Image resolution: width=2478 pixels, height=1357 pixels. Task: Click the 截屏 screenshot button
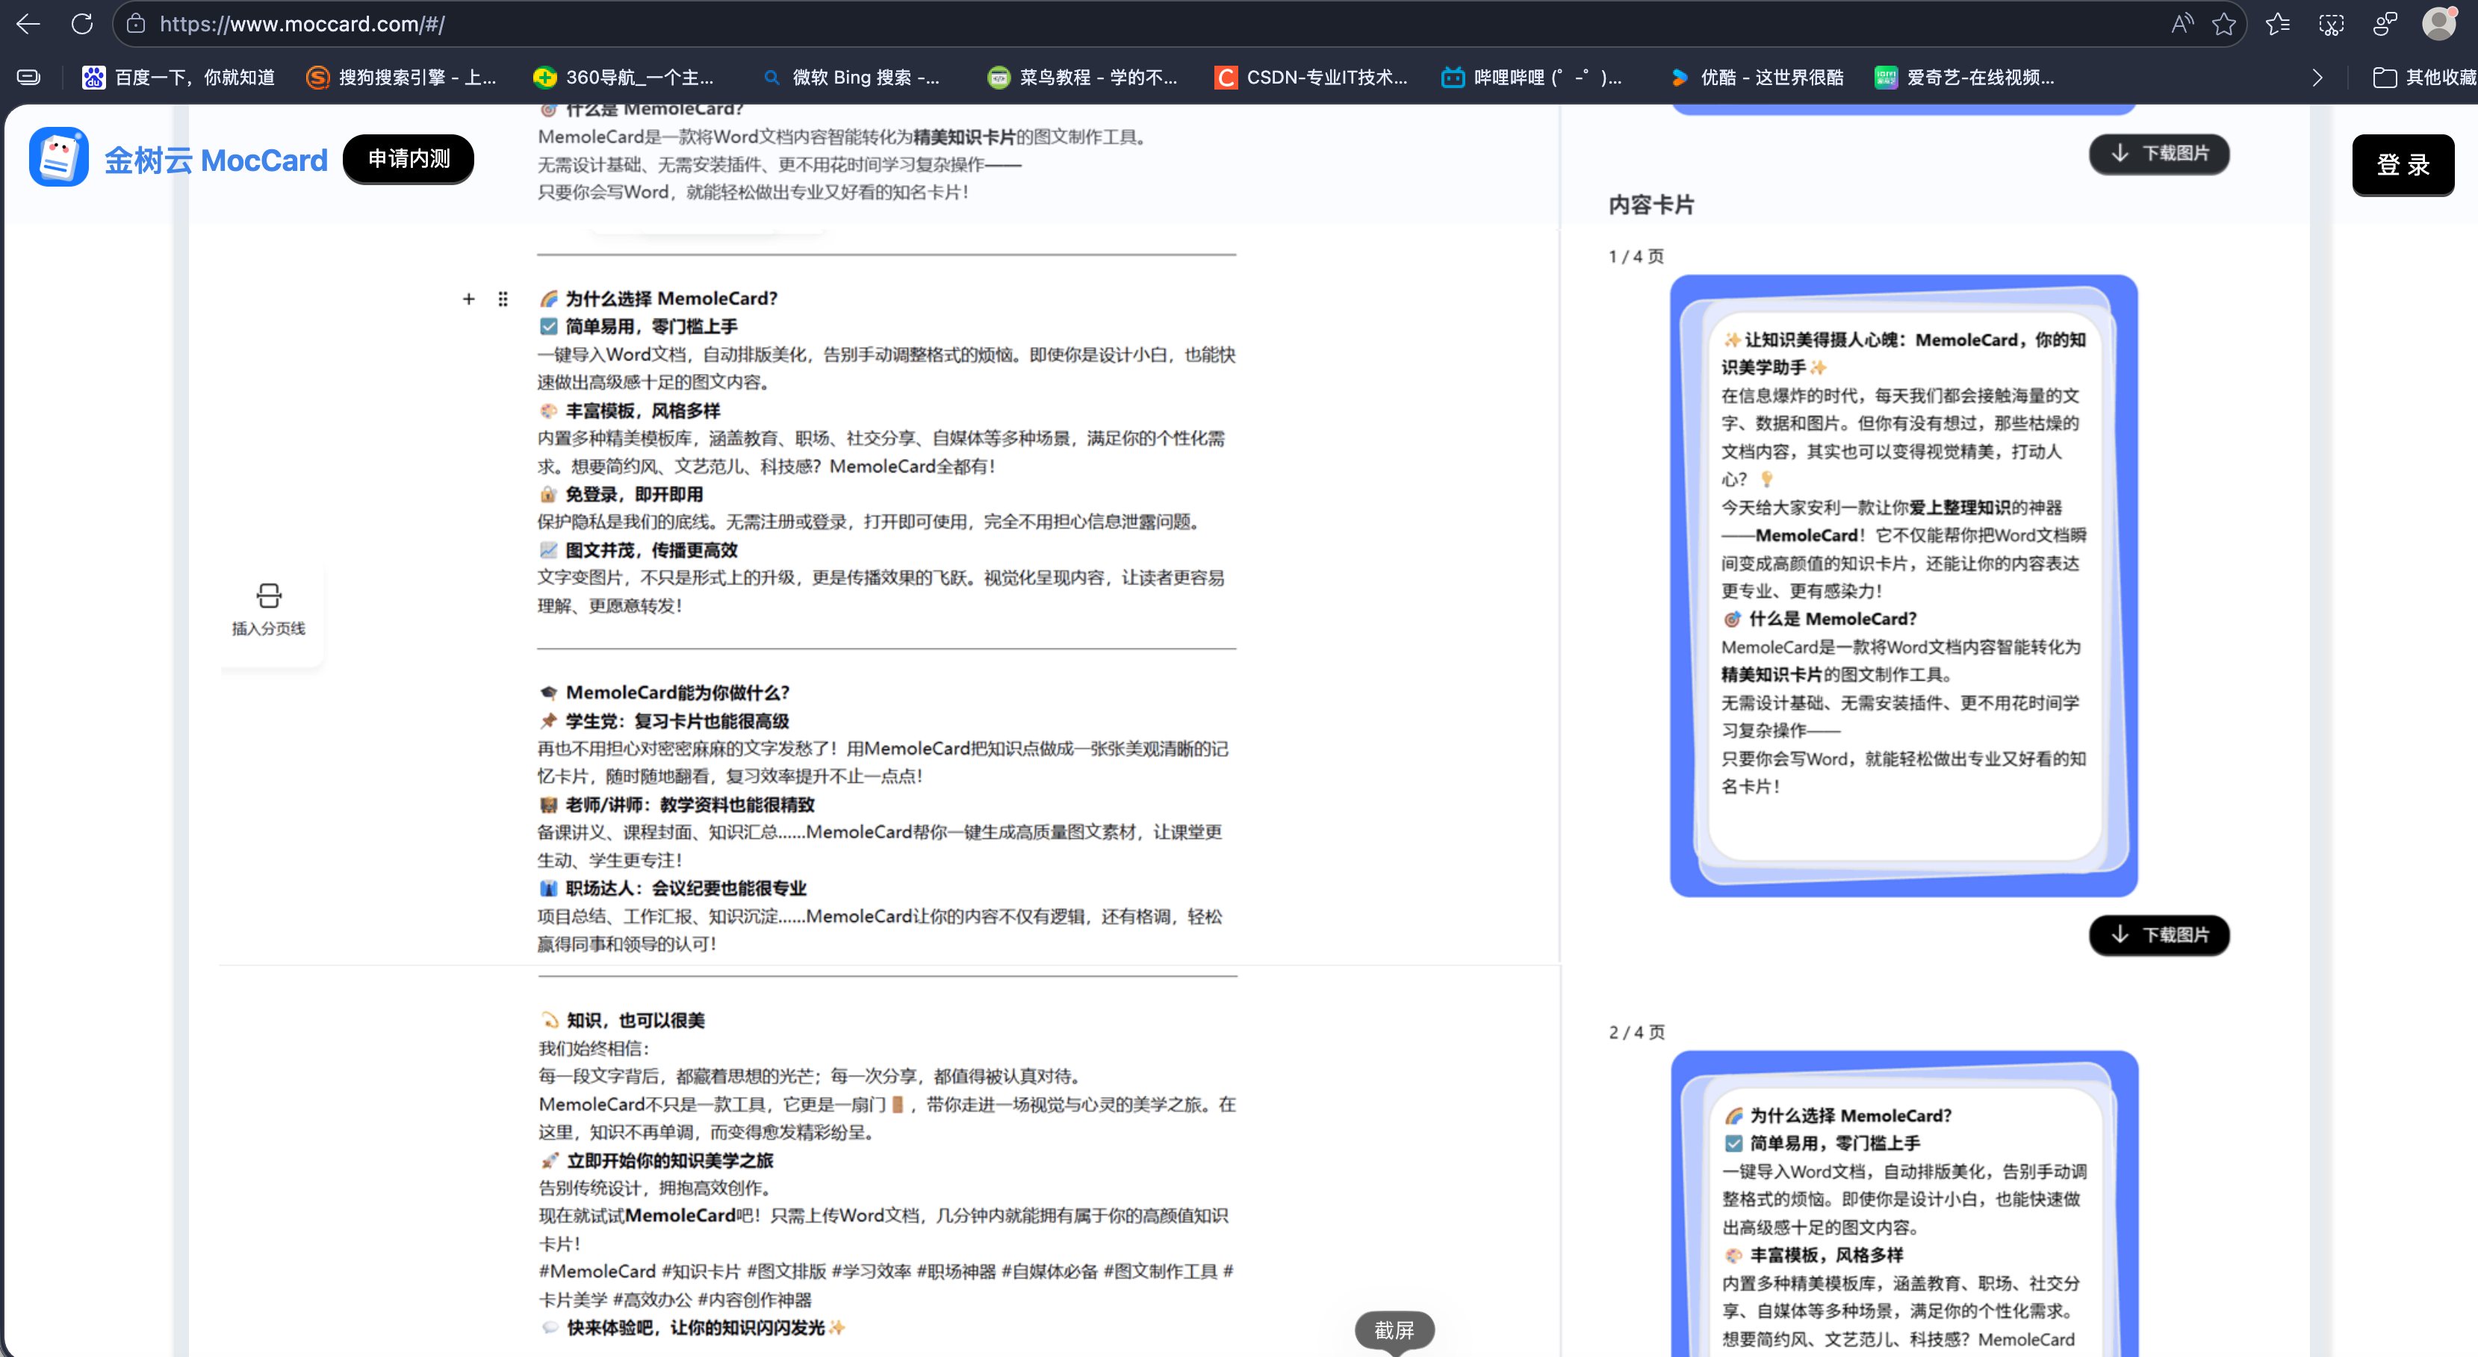pos(1394,1330)
